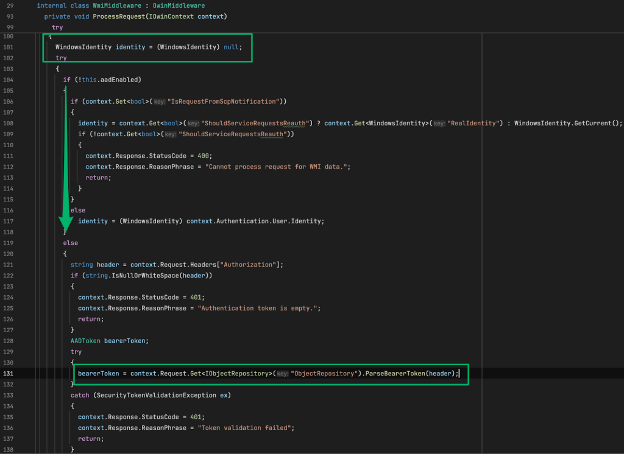Click the "ObjectRepository" string literal
Screen dimensions: 624x454
coord(324,373)
